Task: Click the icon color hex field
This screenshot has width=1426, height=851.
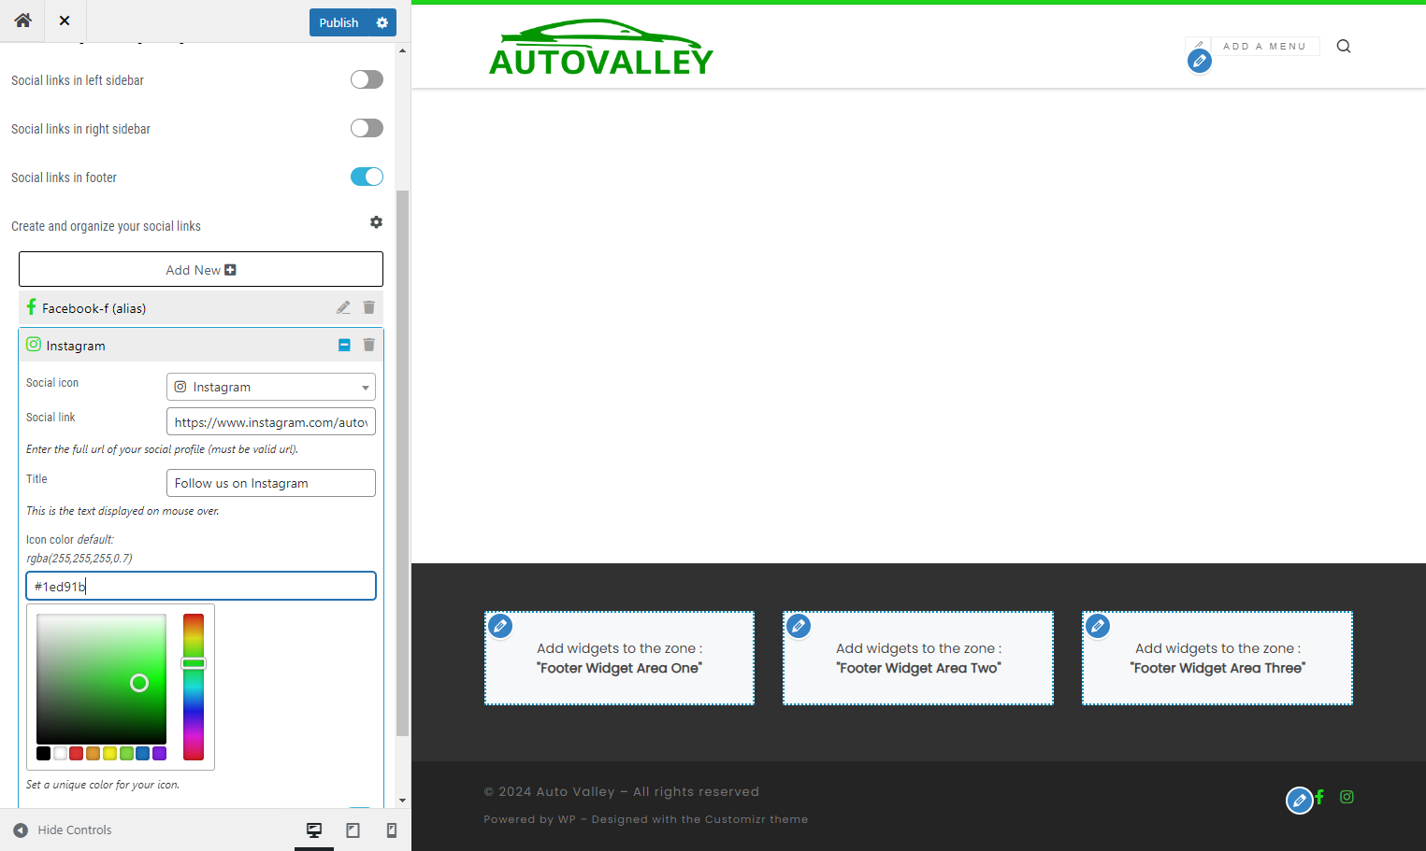Action: [201, 586]
